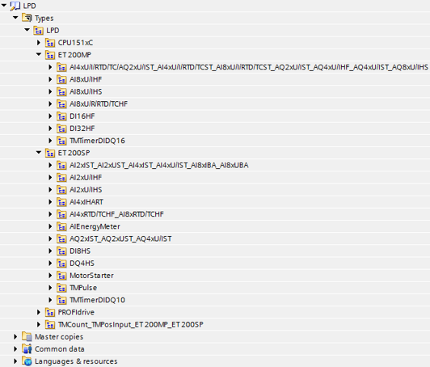Click the DI16HF folder icon
This screenshot has height=367, width=430.
point(61,116)
